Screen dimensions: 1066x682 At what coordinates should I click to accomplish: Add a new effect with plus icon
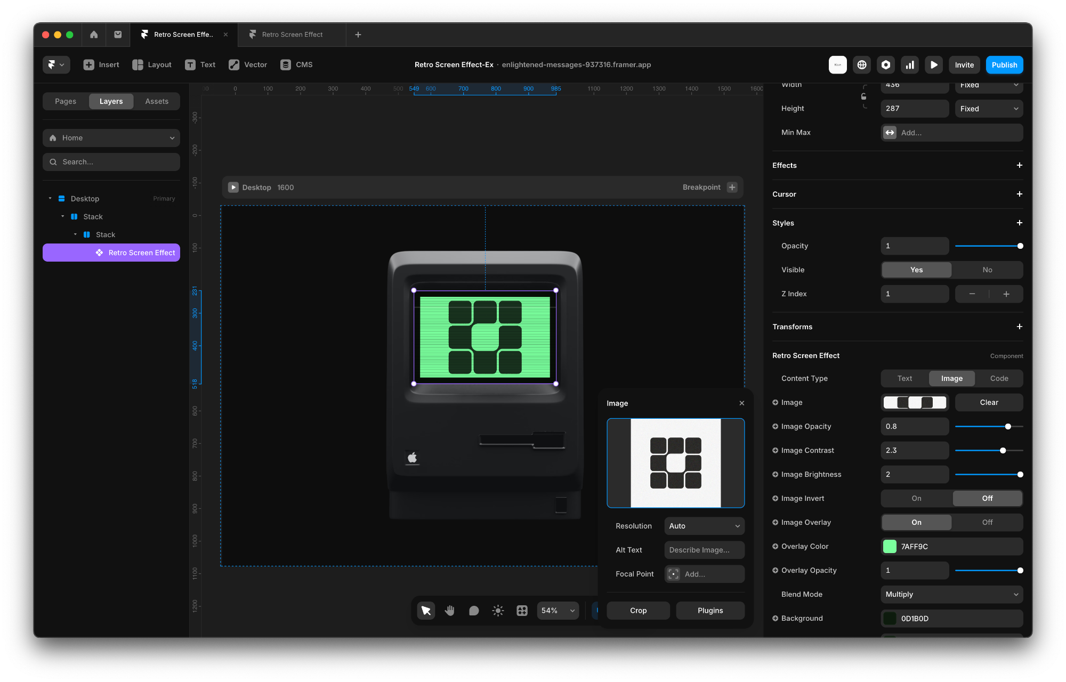pos(1019,165)
